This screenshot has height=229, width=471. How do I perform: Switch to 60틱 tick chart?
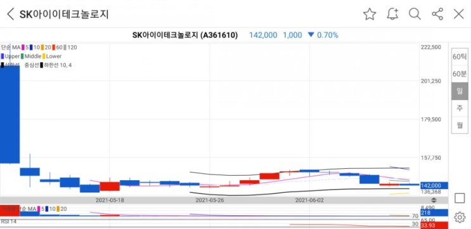pos(460,57)
